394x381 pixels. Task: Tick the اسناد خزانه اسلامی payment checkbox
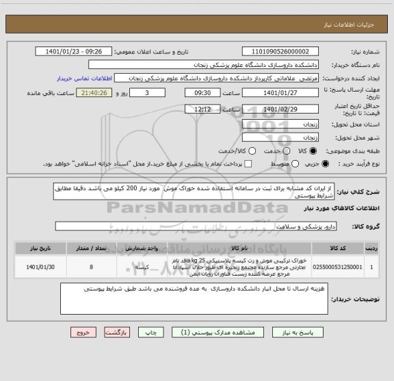coord(248,164)
